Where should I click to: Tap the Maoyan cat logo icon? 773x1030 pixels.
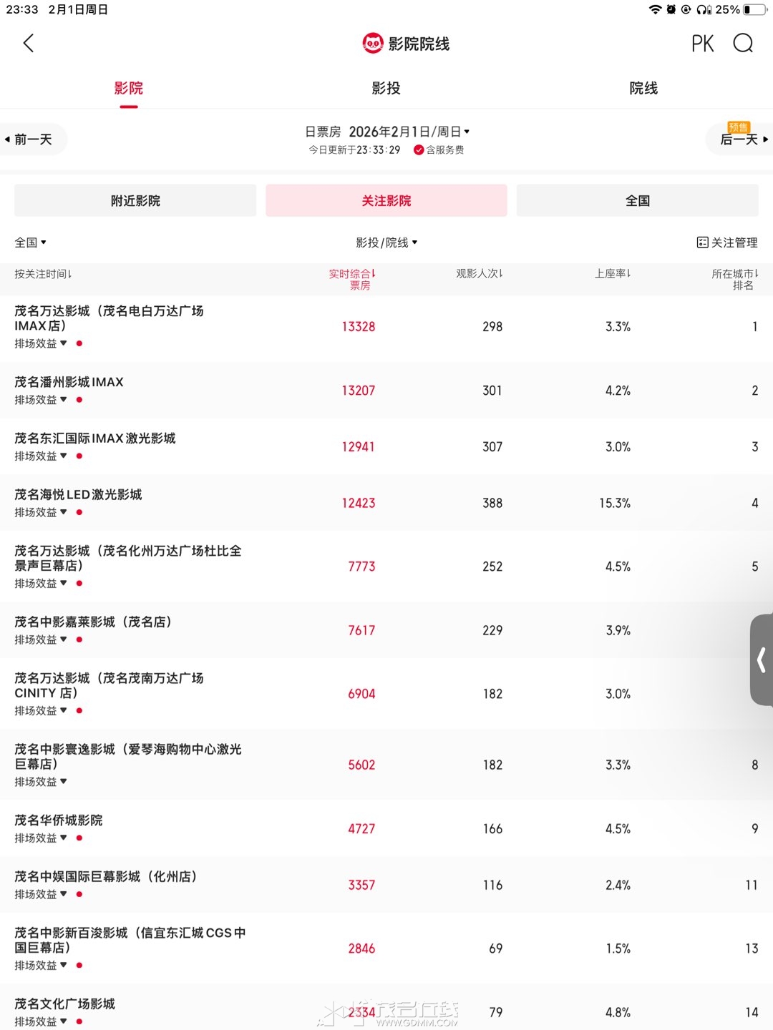[x=373, y=44]
